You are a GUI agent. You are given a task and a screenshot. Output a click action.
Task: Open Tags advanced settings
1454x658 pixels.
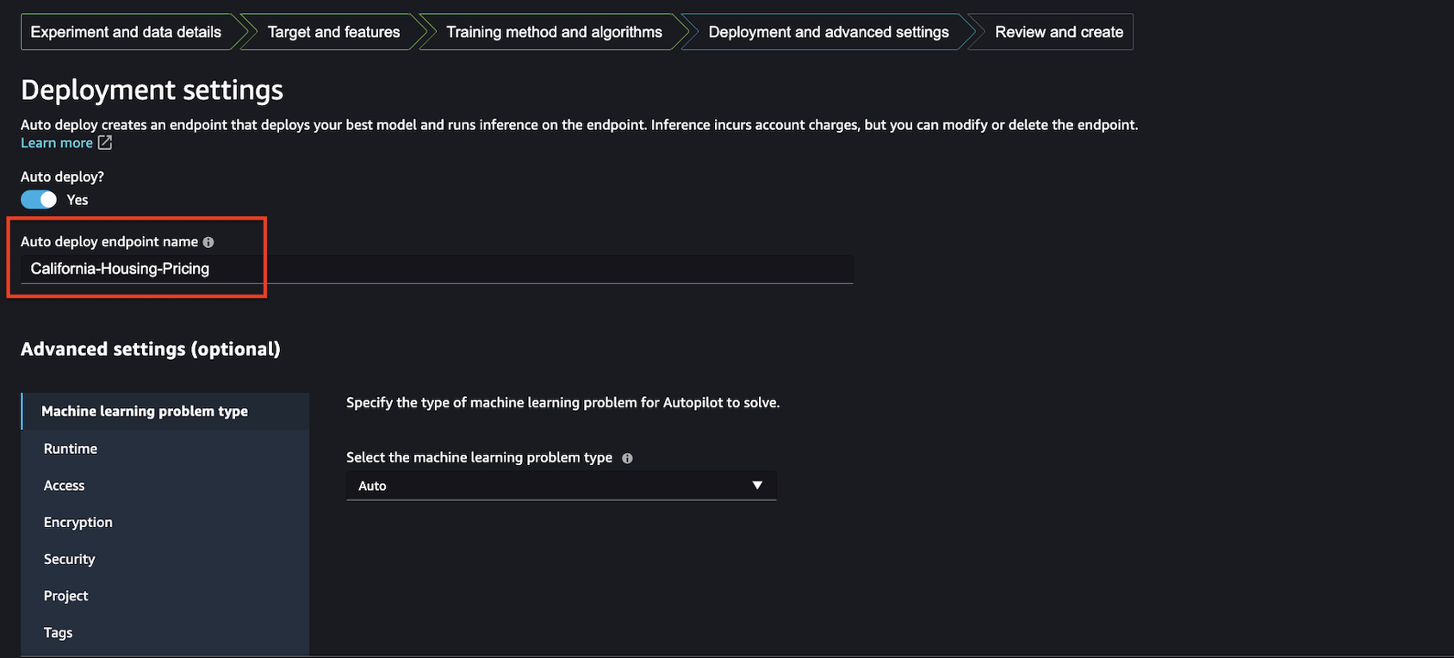(x=59, y=633)
